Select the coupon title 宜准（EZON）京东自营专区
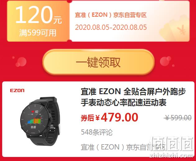 [111, 15]
